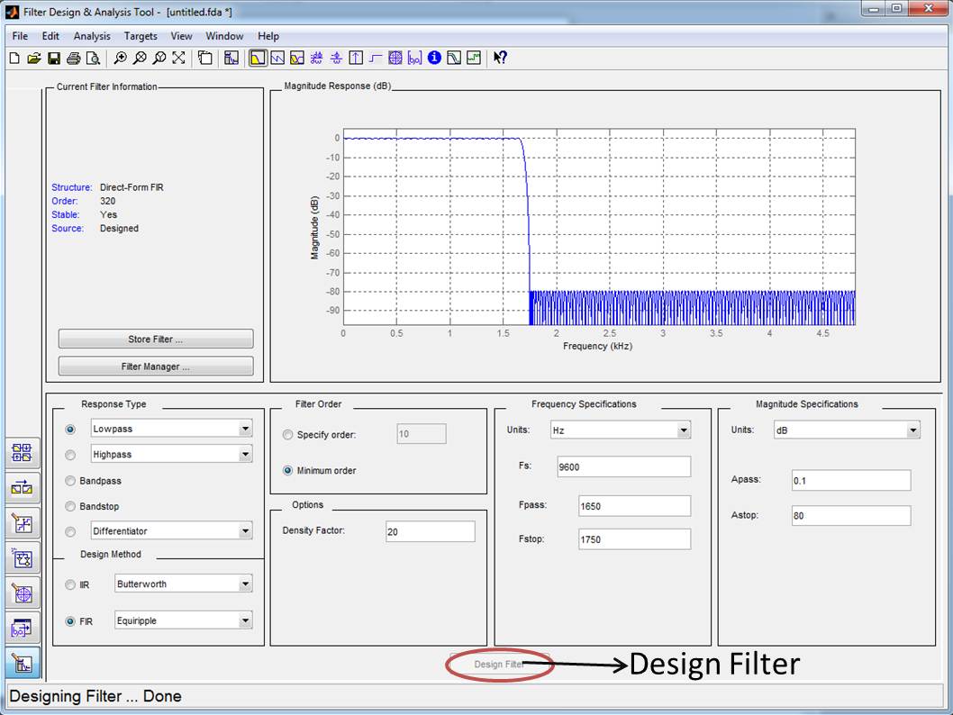Open the frequency Units Hz dropdown
The image size is (953, 715).
pos(684,430)
